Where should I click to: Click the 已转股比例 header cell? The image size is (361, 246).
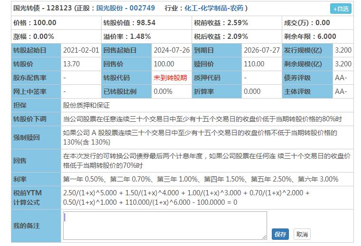(126, 91)
